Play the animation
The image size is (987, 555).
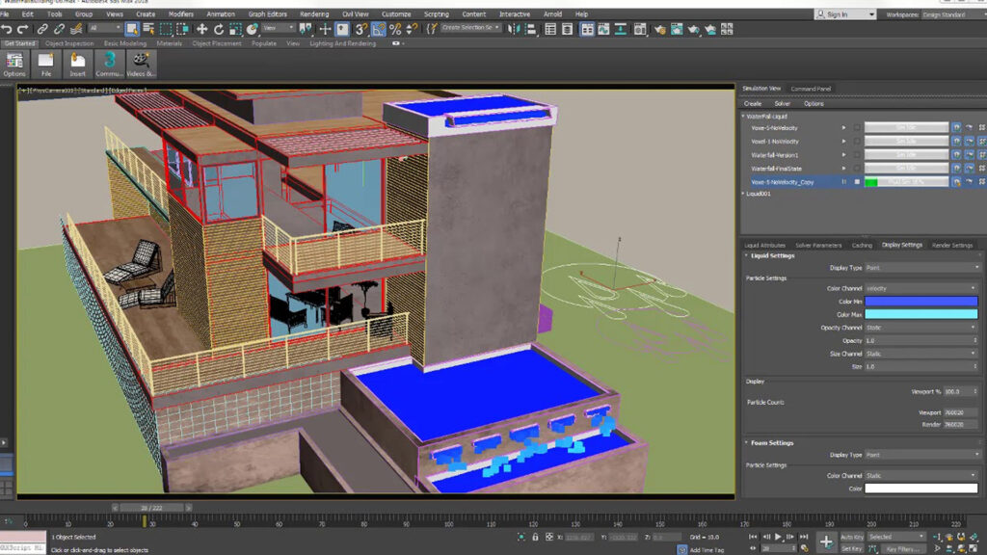click(778, 537)
